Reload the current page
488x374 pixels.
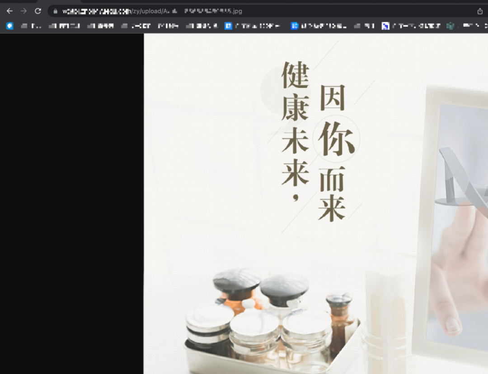tap(38, 11)
